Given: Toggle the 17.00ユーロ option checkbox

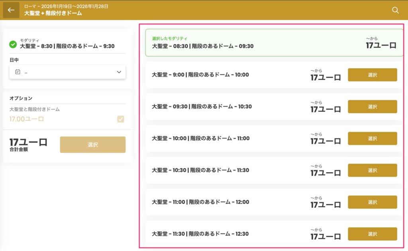Looking at the screenshot, I should click(120, 119).
